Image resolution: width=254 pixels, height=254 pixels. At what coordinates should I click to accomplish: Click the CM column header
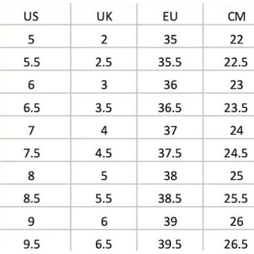(237, 17)
